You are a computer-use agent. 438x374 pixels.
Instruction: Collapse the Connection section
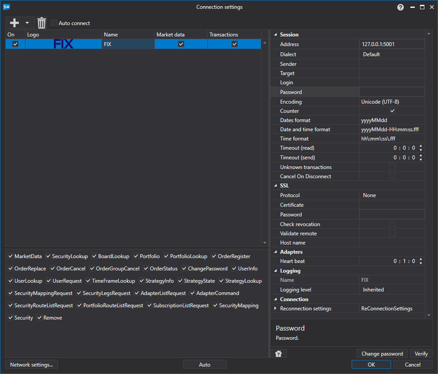(275, 299)
